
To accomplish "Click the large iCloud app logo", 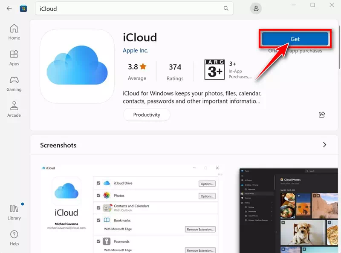I will (77, 66).
